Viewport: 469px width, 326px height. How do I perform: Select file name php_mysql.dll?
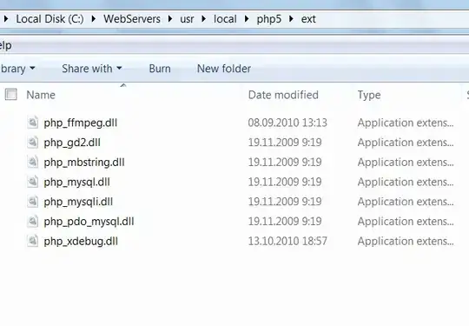point(77,182)
